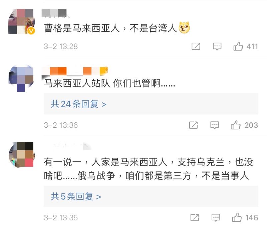Viewport: 267px width, 225px height.
Task: Click the doge emoji in first comment
Action: pyautogui.click(x=184, y=29)
